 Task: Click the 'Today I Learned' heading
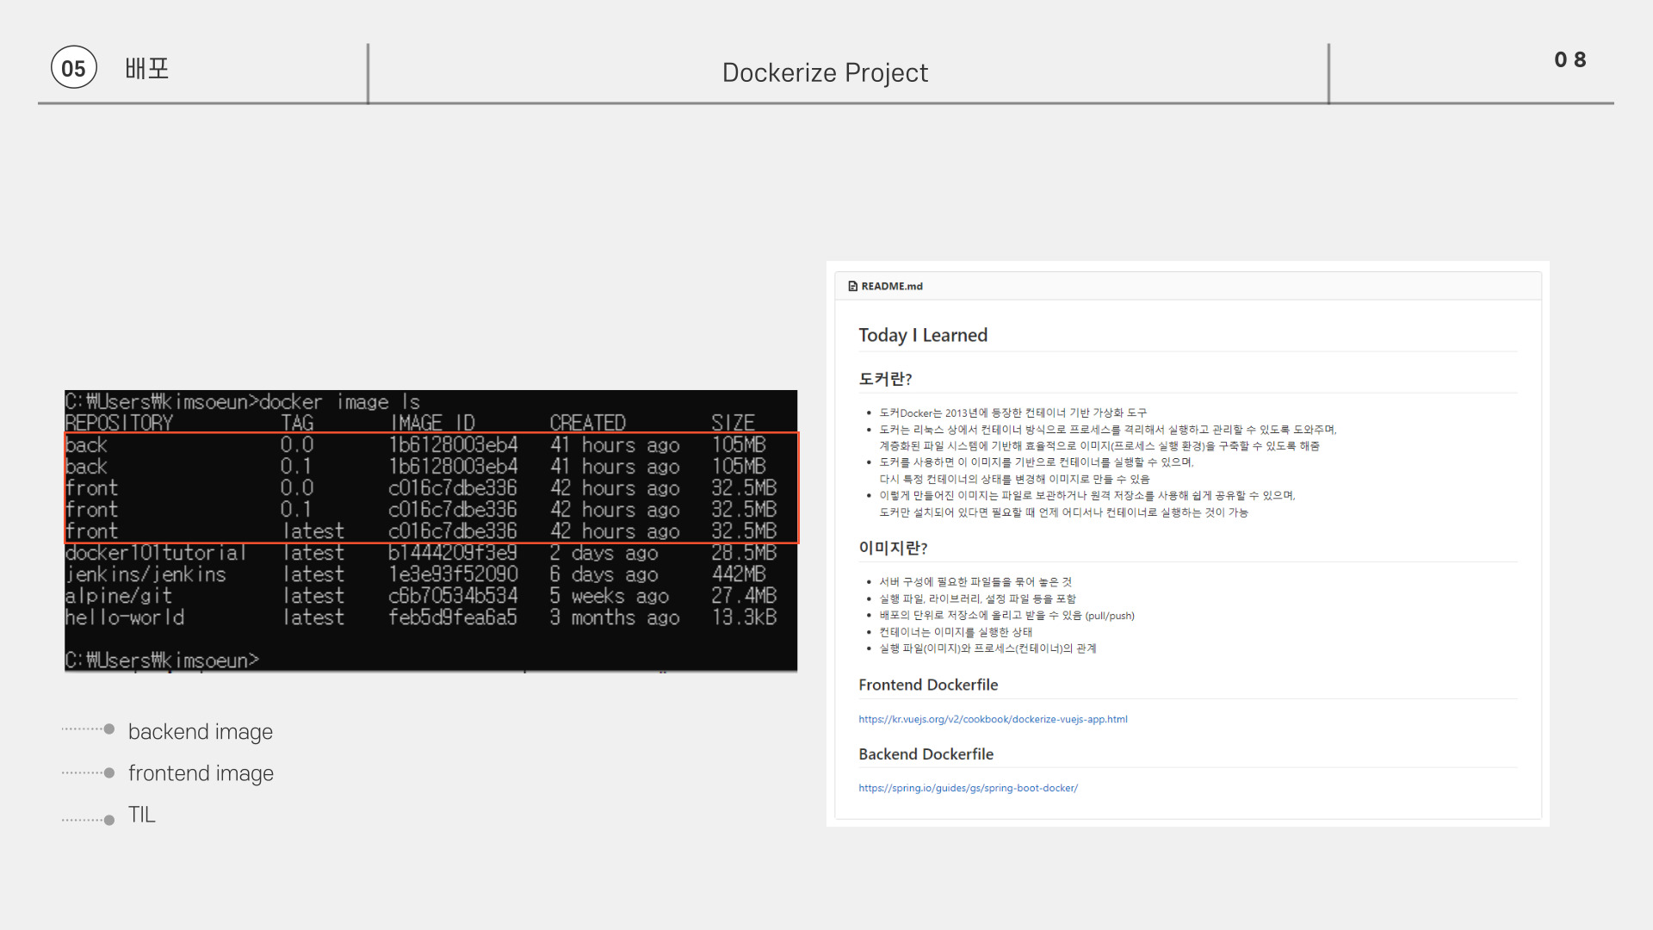(923, 335)
